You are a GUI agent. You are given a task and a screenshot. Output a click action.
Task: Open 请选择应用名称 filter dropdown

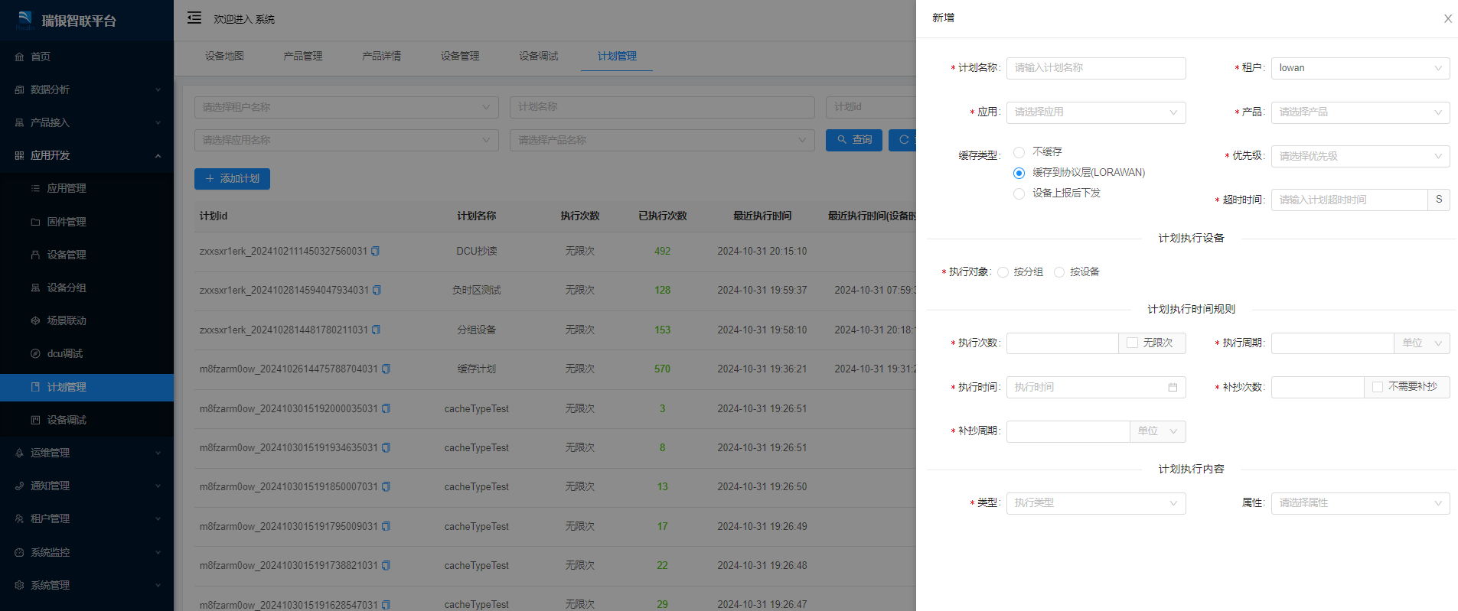coord(346,140)
